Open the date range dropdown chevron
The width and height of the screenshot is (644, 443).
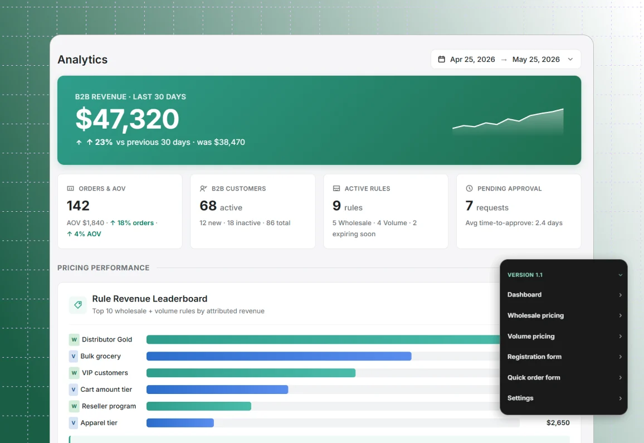click(570, 59)
